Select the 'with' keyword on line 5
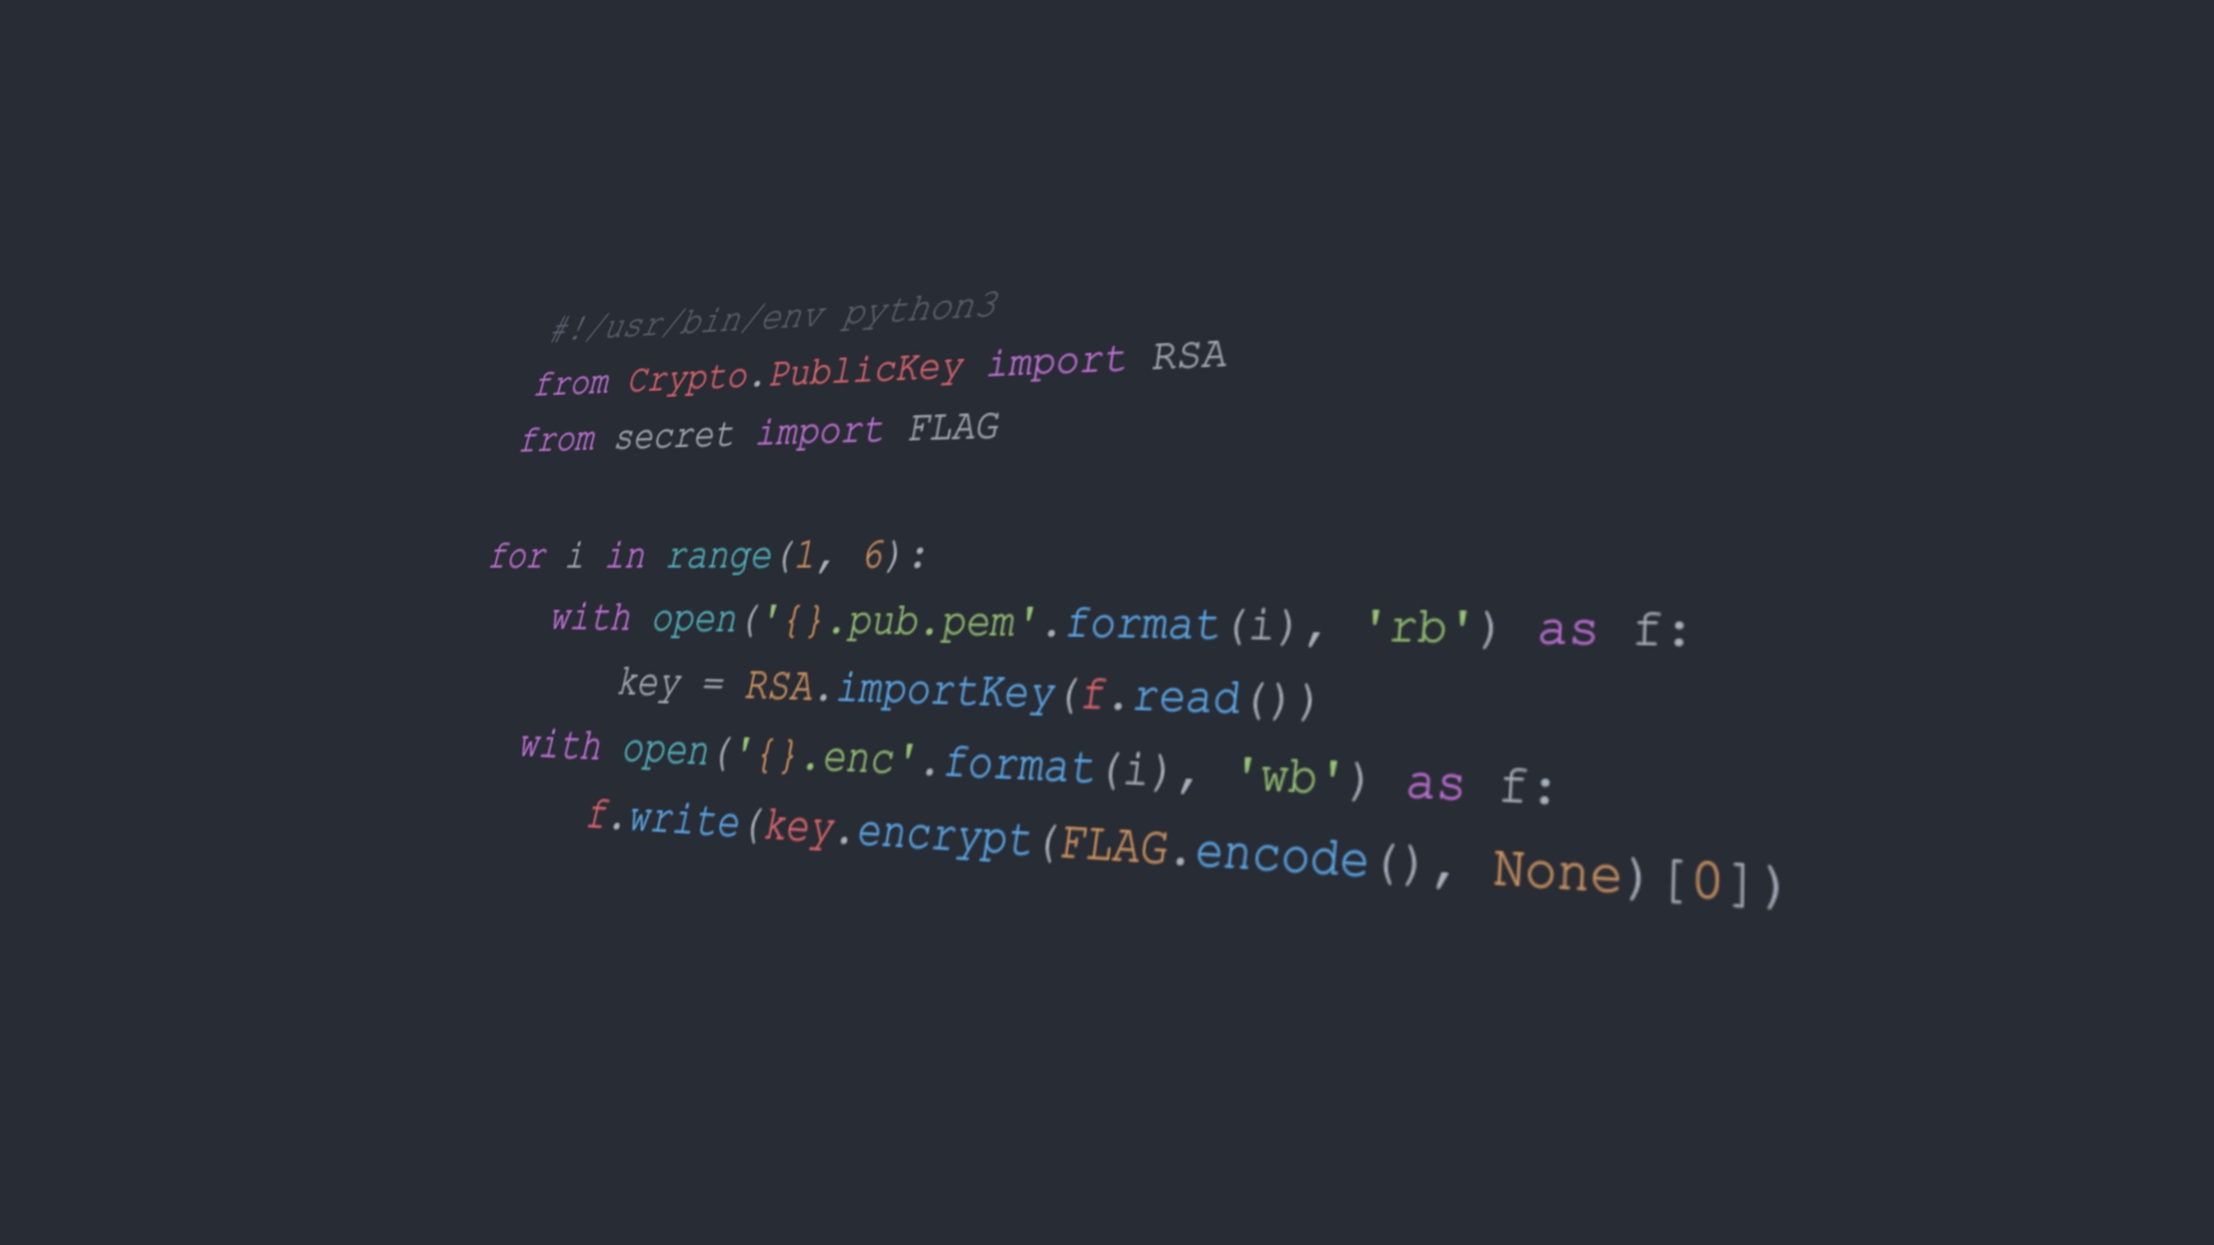This screenshot has width=2214, height=1245. pyautogui.click(x=2, y=9)
